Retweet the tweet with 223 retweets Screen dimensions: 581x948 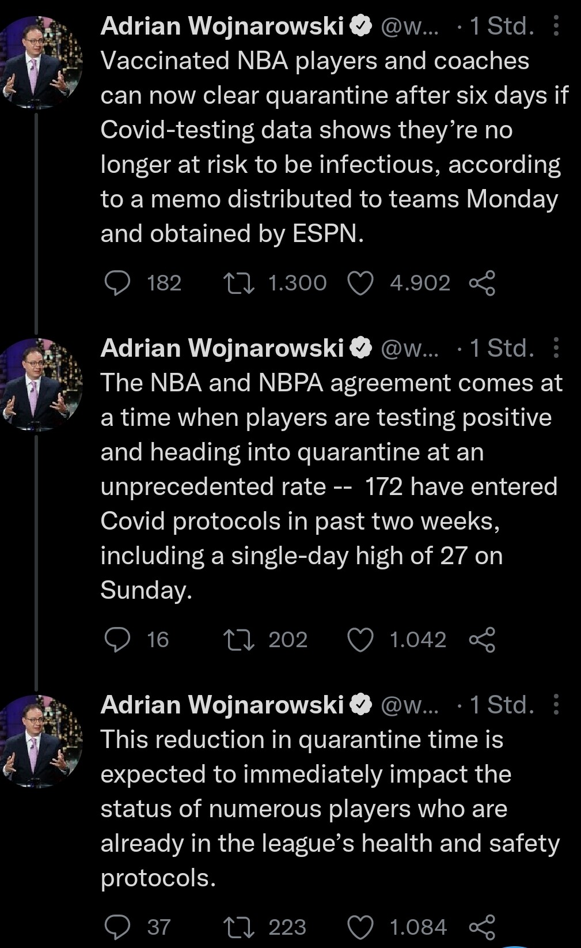tap(239, 927)
